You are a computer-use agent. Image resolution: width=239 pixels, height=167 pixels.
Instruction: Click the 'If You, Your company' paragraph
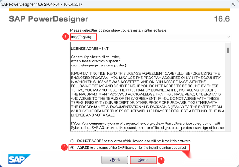tap(147, 127)
